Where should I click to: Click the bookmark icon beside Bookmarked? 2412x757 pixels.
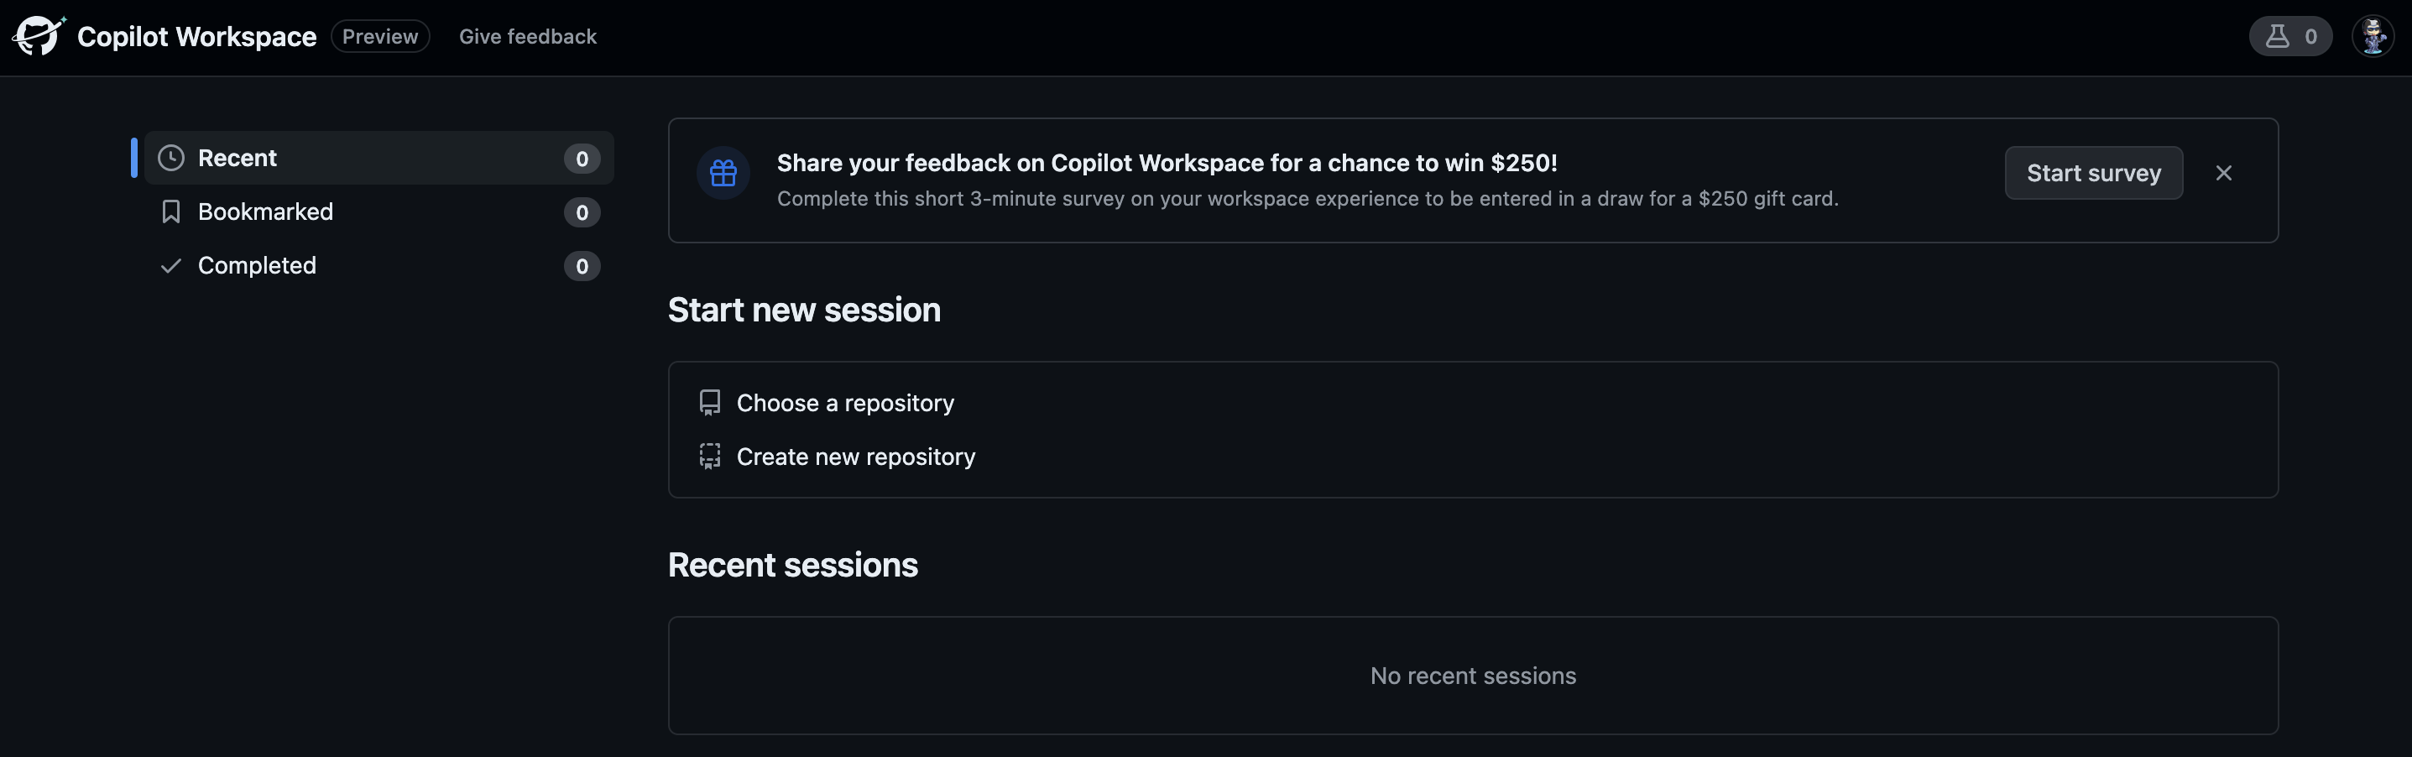170,211
